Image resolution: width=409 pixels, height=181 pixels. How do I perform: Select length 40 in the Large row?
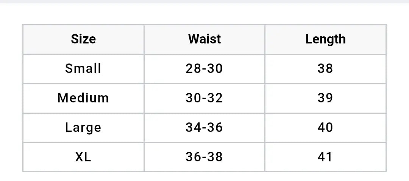pos(326,128)
